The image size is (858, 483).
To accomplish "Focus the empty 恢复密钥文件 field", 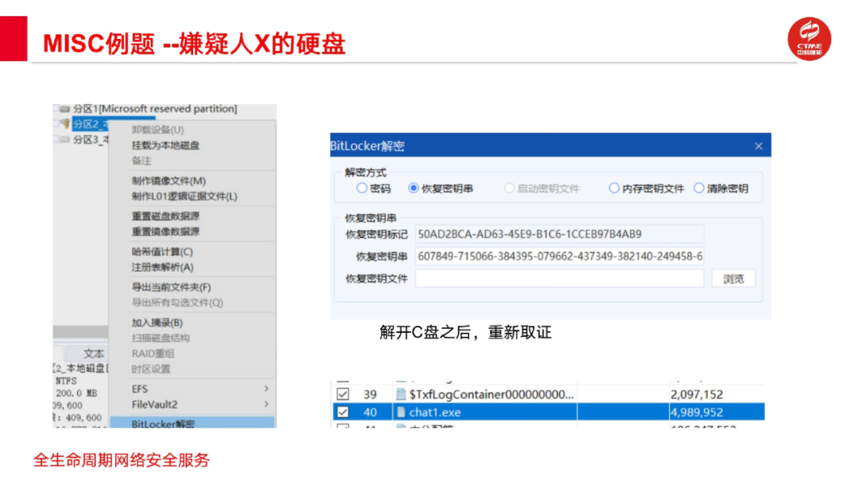I will [559, 279].
